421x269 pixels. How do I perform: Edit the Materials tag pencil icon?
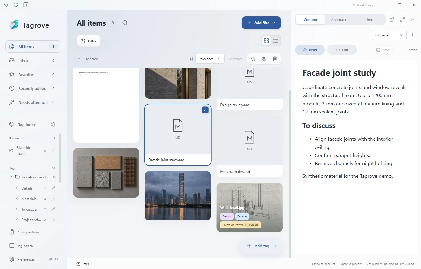53,199
